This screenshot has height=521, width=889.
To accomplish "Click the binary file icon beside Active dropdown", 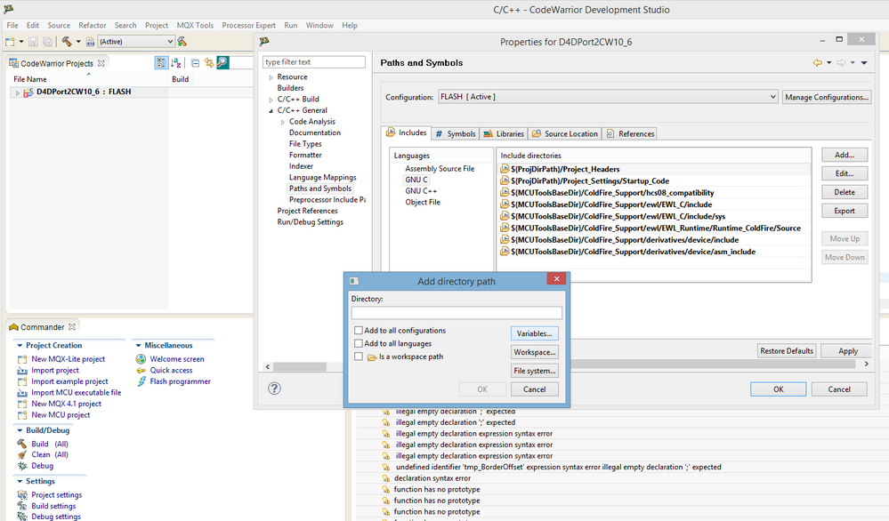I will pyautogui.click(x=90, y=41).
